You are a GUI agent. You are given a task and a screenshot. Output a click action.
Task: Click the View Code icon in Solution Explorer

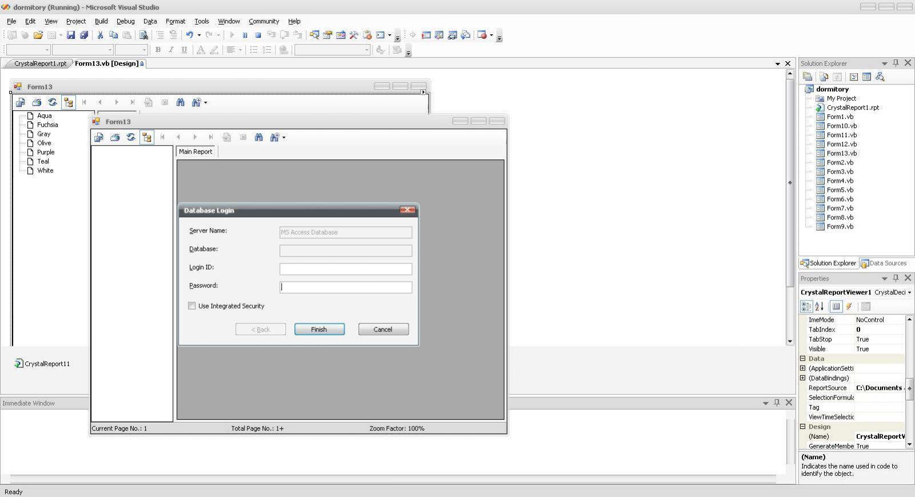853,77
